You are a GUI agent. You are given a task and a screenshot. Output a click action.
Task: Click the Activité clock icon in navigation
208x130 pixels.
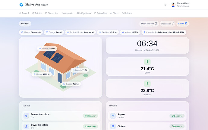click(x=33, y=13)
